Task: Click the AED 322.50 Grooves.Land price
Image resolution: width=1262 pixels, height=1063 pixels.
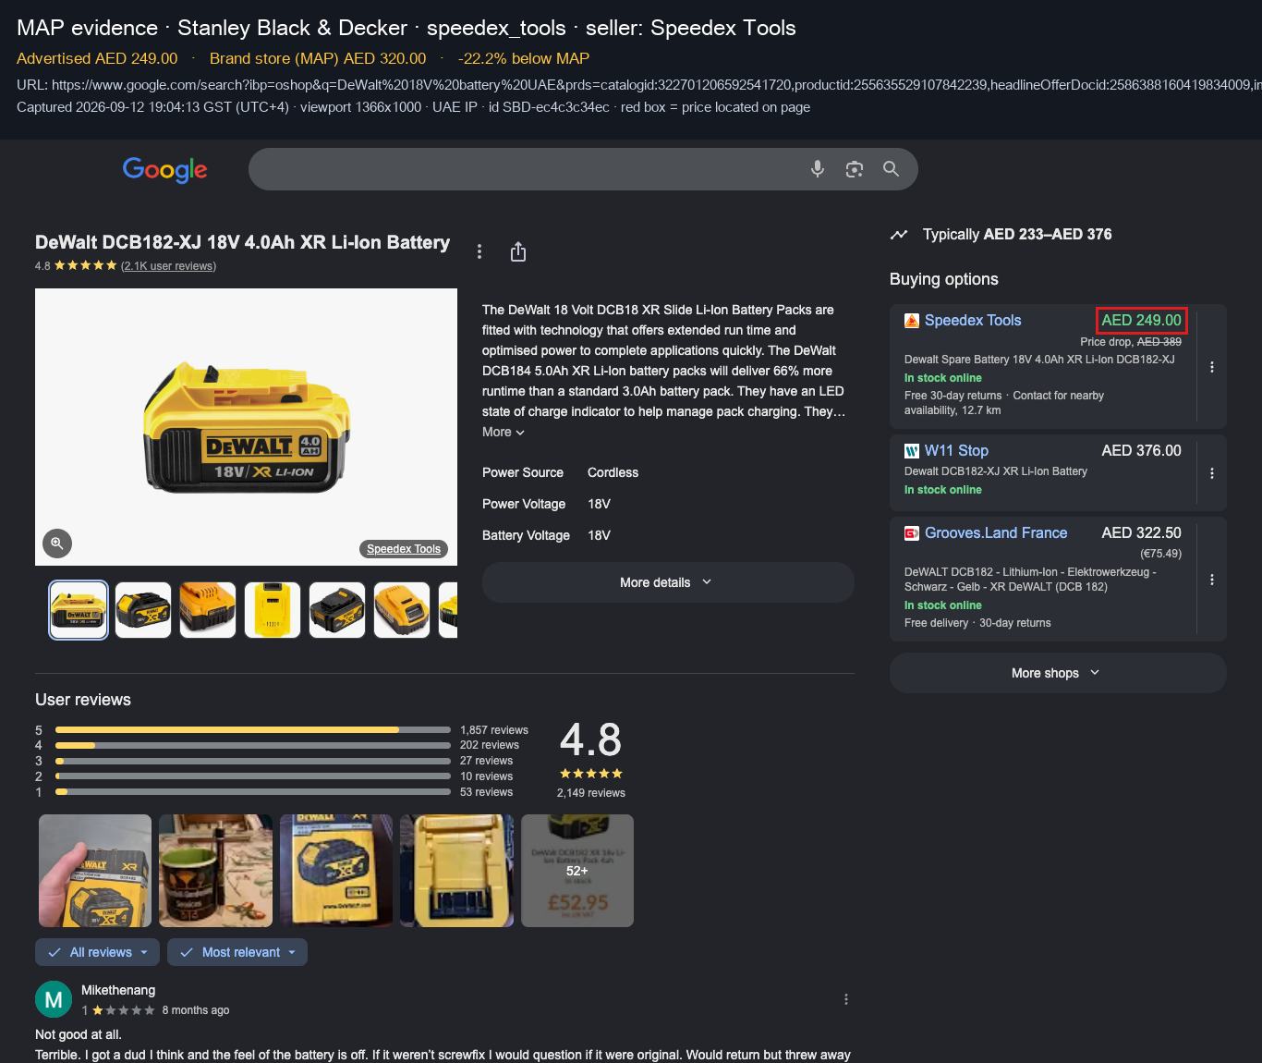Action: 1141,533
